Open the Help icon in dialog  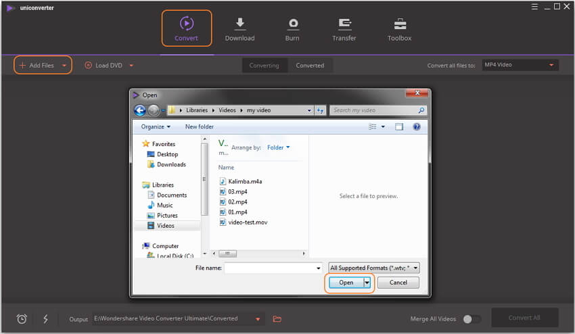417,127
